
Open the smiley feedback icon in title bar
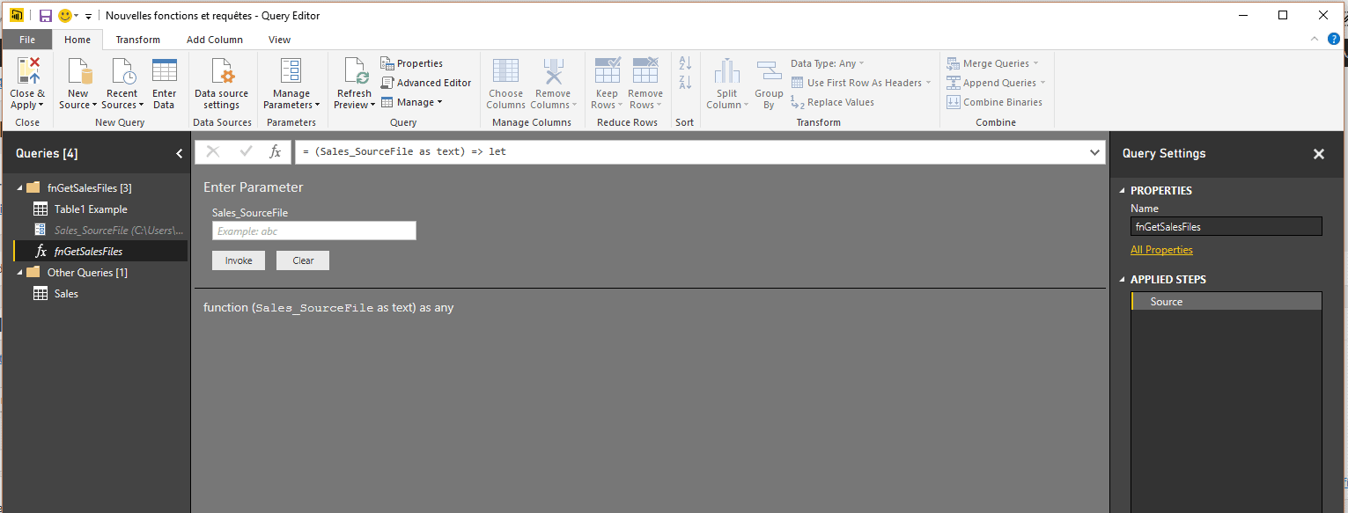65,16
